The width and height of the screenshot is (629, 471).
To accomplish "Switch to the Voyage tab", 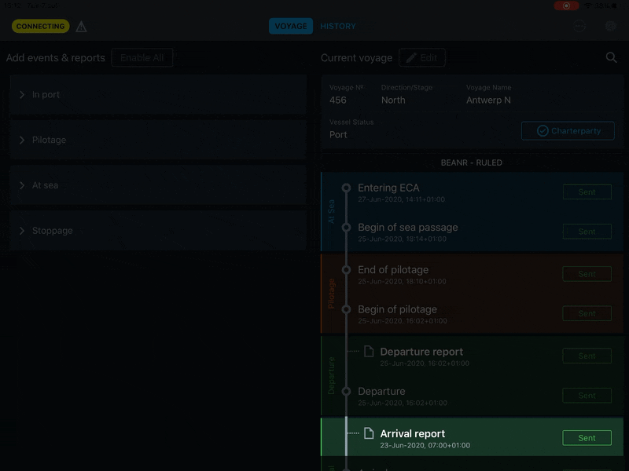I will point(291,27).
